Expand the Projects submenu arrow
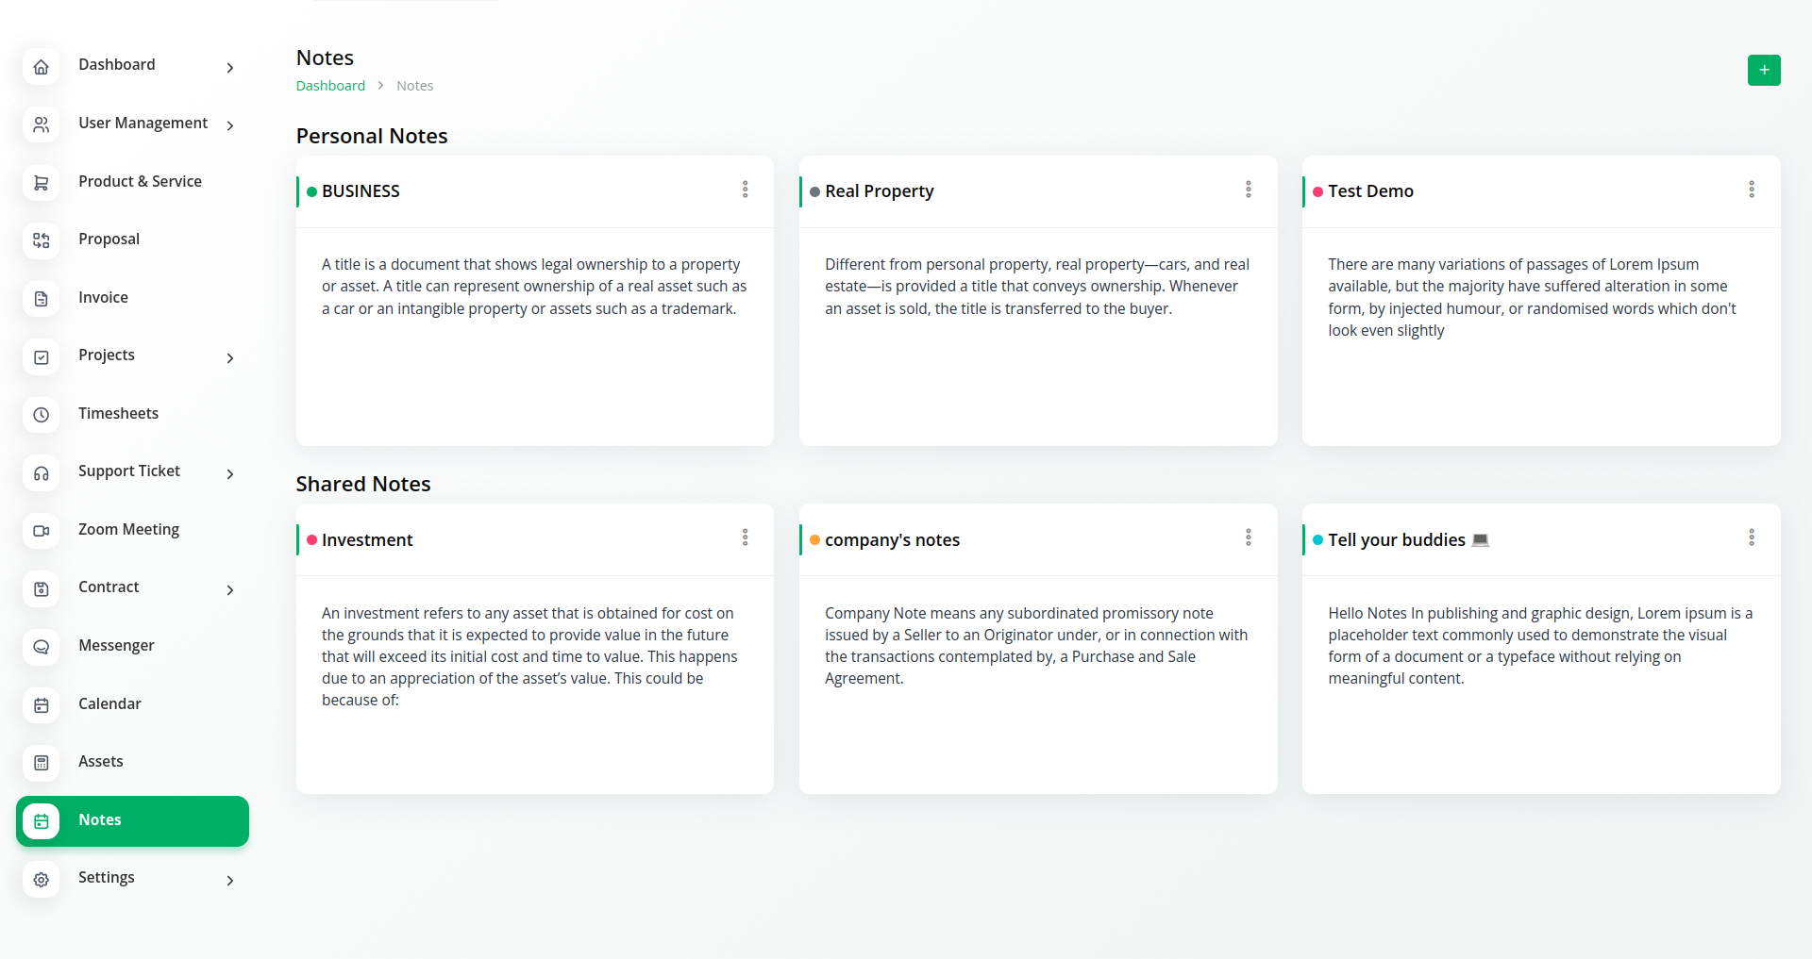The height and width of the screenshot is (959, 1812). pos(230,358)
